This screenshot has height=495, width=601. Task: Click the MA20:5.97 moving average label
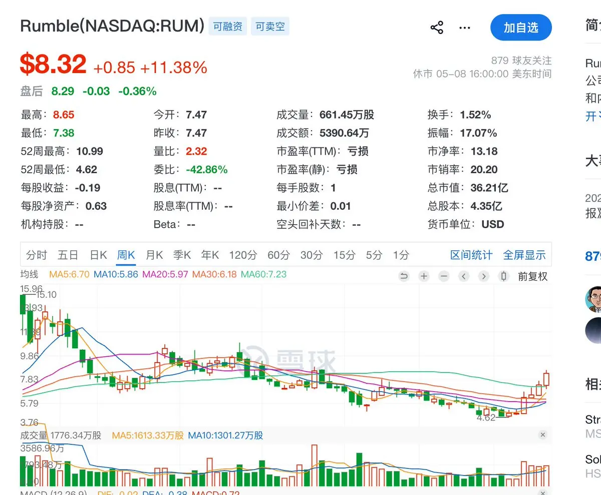coord(165,274)
